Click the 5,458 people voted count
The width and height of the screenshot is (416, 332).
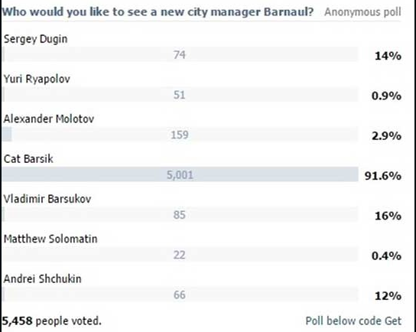tap(52, 321)
